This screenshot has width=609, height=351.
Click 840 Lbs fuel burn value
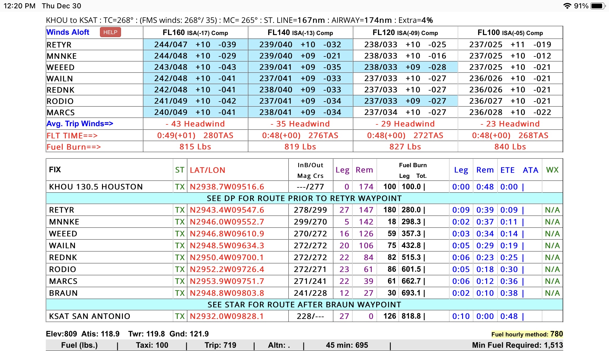510,147
